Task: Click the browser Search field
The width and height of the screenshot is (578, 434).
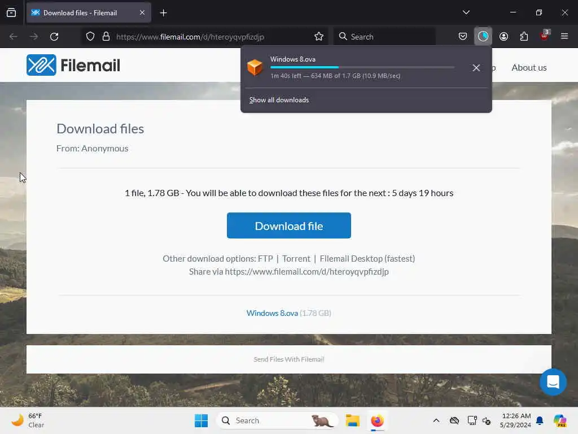Action: 384,37
